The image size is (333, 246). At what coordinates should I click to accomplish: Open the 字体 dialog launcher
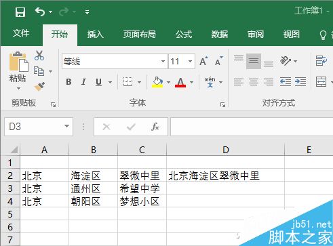223,104
